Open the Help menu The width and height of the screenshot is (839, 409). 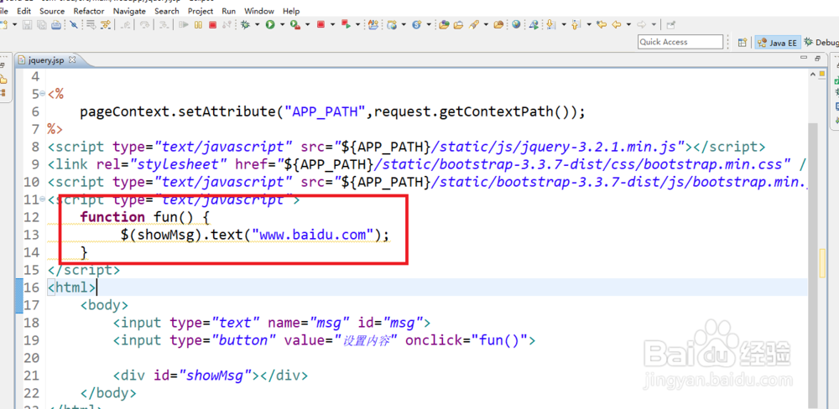point(291,11)
